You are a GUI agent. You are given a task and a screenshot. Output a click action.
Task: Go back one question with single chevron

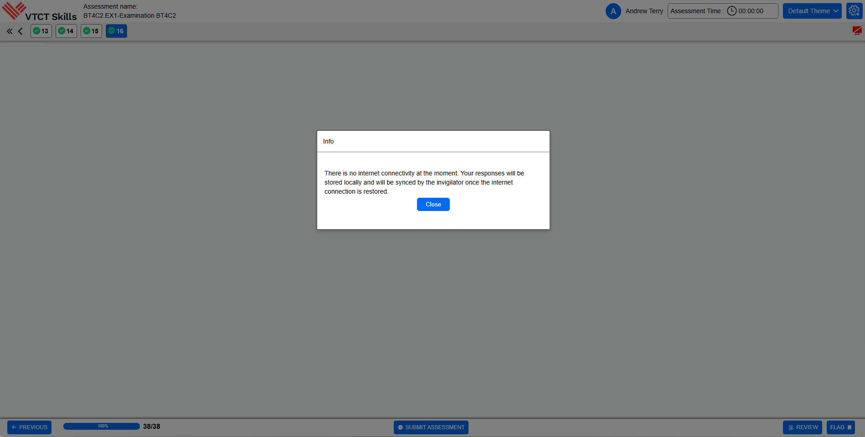tap(21, 31)
